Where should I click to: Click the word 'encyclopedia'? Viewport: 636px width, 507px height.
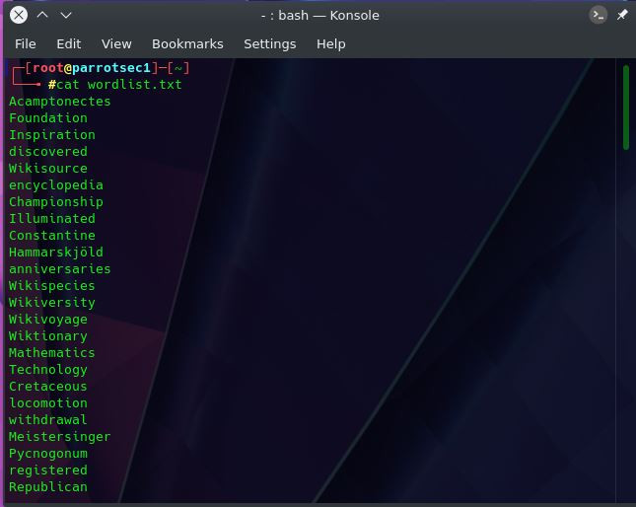pos(56,185)
